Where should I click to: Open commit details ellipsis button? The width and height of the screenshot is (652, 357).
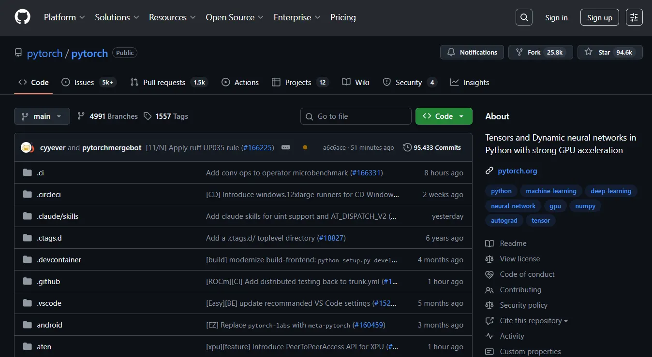[x=286, y=147]
